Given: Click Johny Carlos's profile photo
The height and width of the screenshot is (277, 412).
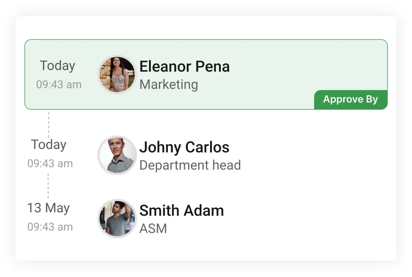Looking at the screenshot, I should point(117,155).
